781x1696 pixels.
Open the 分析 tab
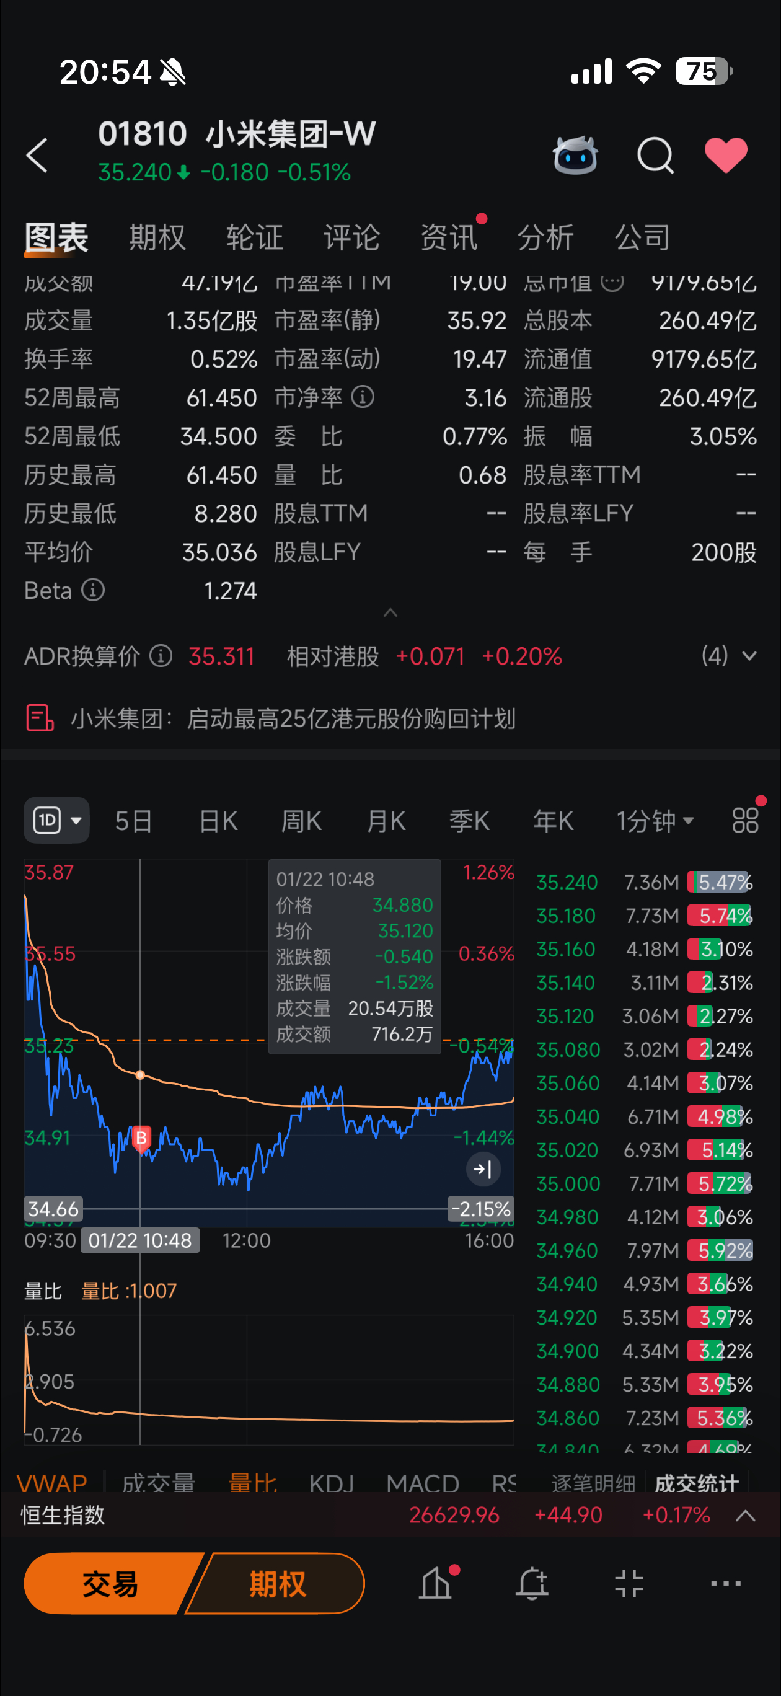pos(546,237)
